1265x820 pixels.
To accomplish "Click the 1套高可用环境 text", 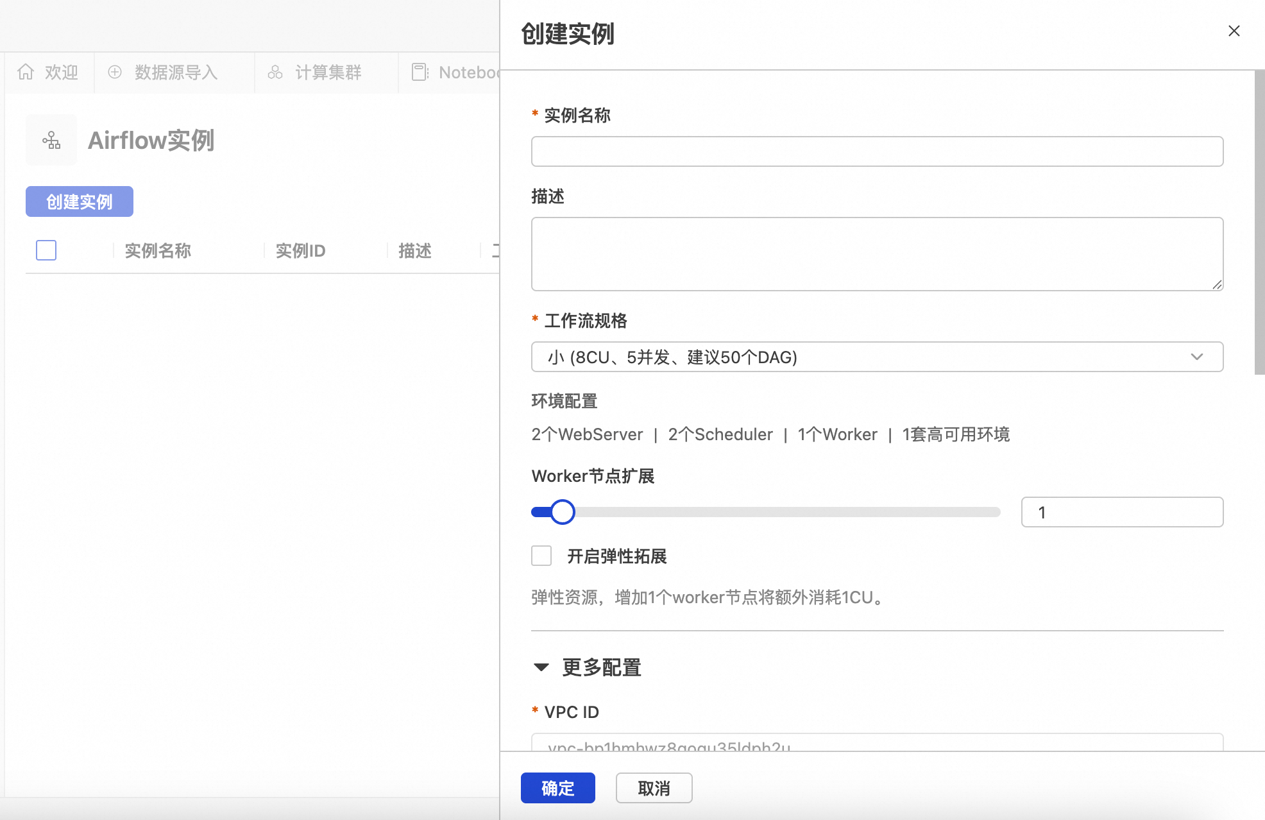I will coord(956,434).
